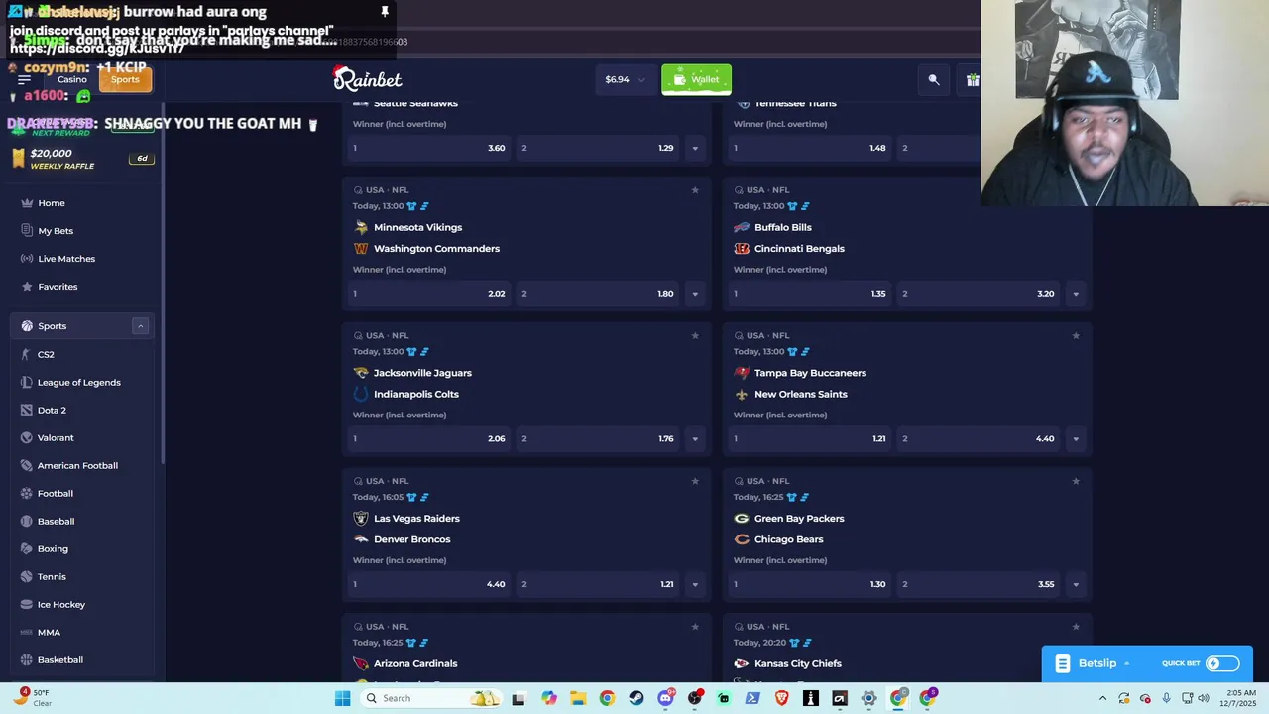This screenshot has height=714, width=1269.
Task: Select the Baseball icon
Action: (x=27, y=521)
